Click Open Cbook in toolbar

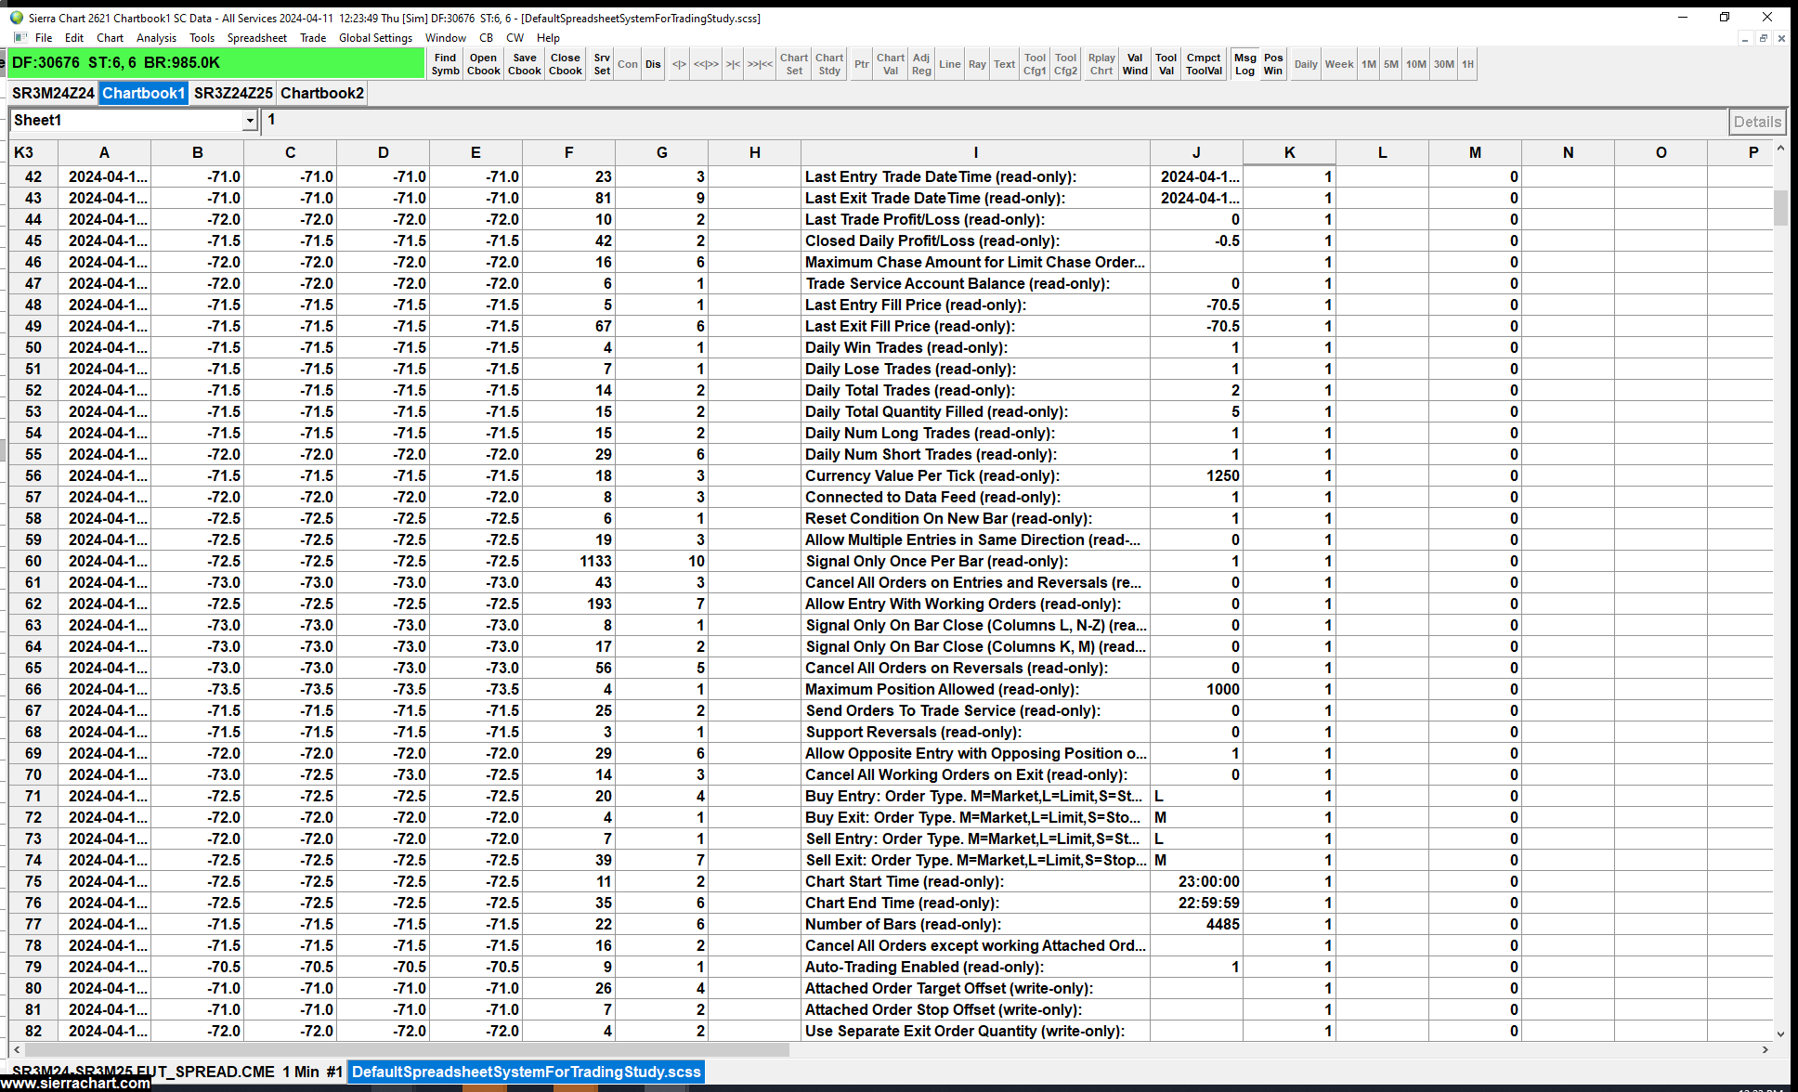[483, 64]
